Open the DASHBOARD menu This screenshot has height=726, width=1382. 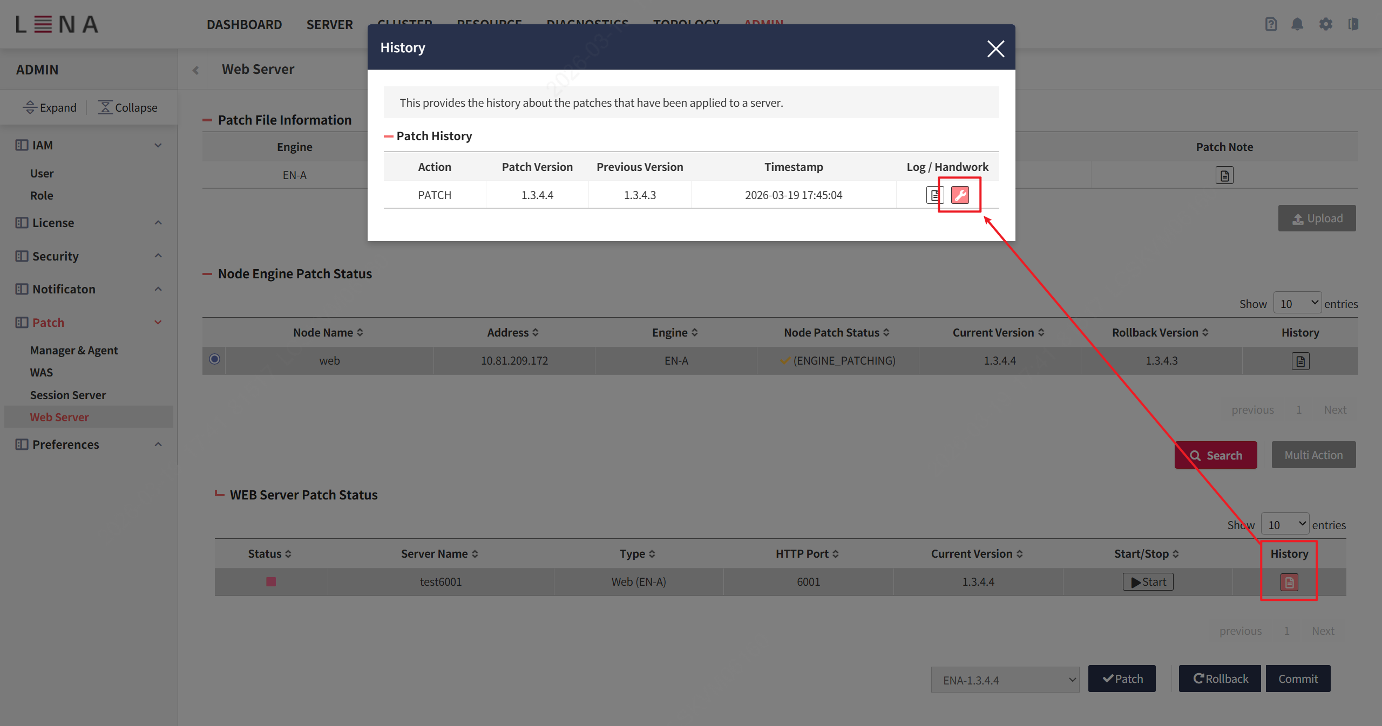[x=244, y=25]
